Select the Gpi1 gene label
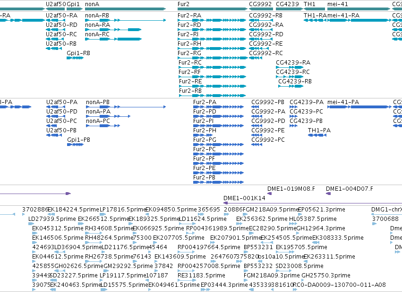The height and width of the screenshot is (292, 402). tap(73, 4)
